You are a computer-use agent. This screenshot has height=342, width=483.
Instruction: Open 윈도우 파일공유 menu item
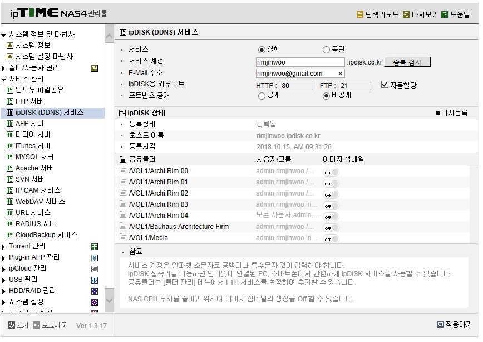click(x=40, y=90)
